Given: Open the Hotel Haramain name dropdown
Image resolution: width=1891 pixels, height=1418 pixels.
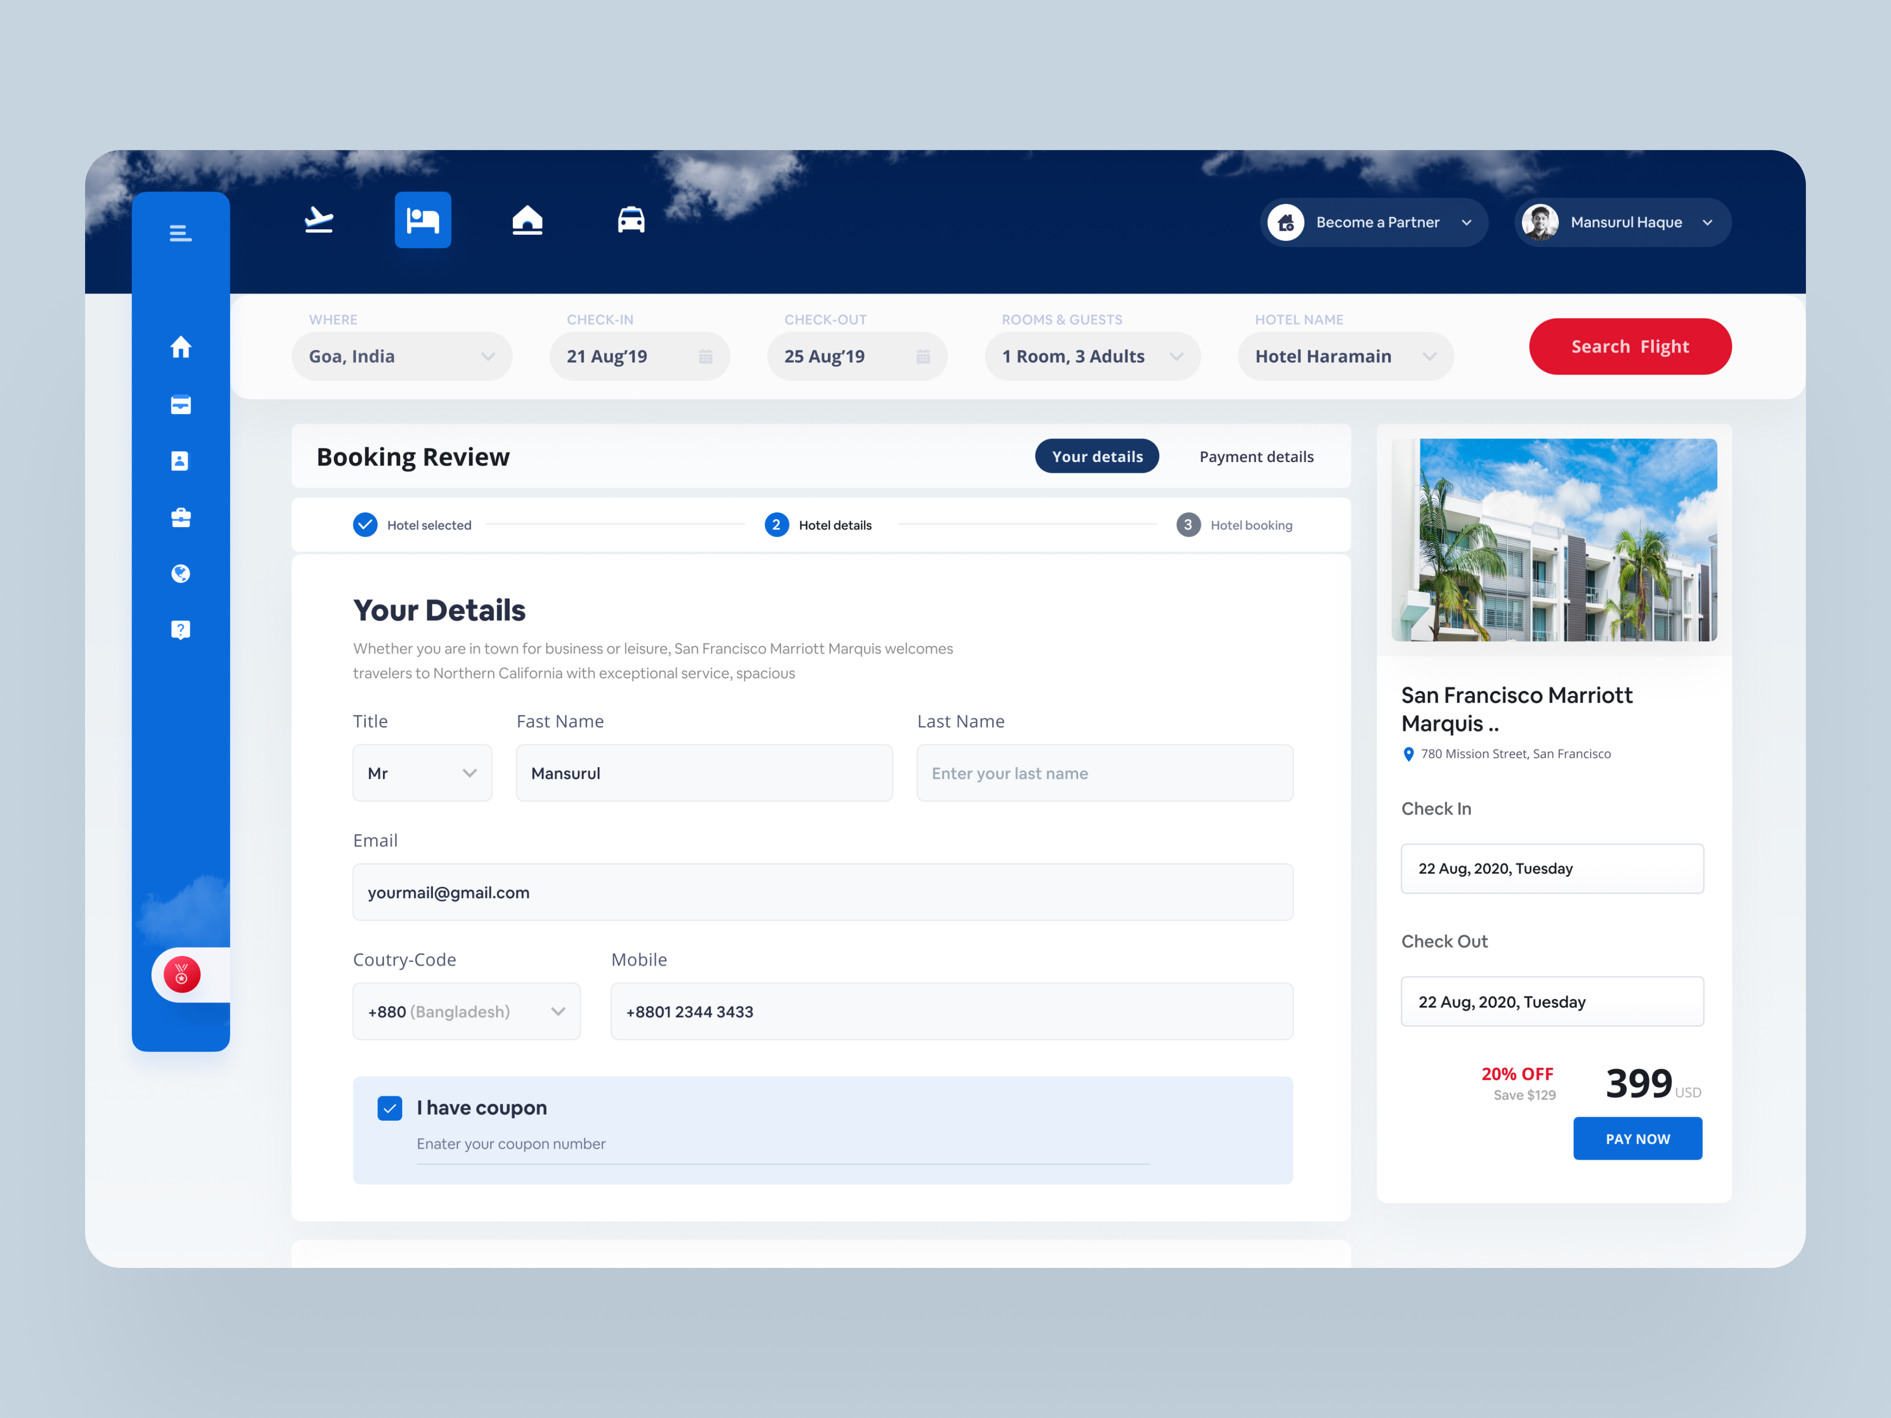Looking at the screenshot, I should [1346, 356].
